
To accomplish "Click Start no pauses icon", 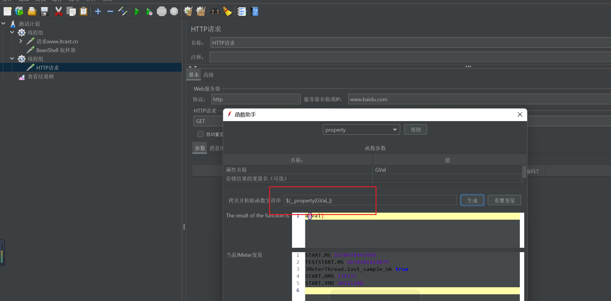I will click(149, 12).
